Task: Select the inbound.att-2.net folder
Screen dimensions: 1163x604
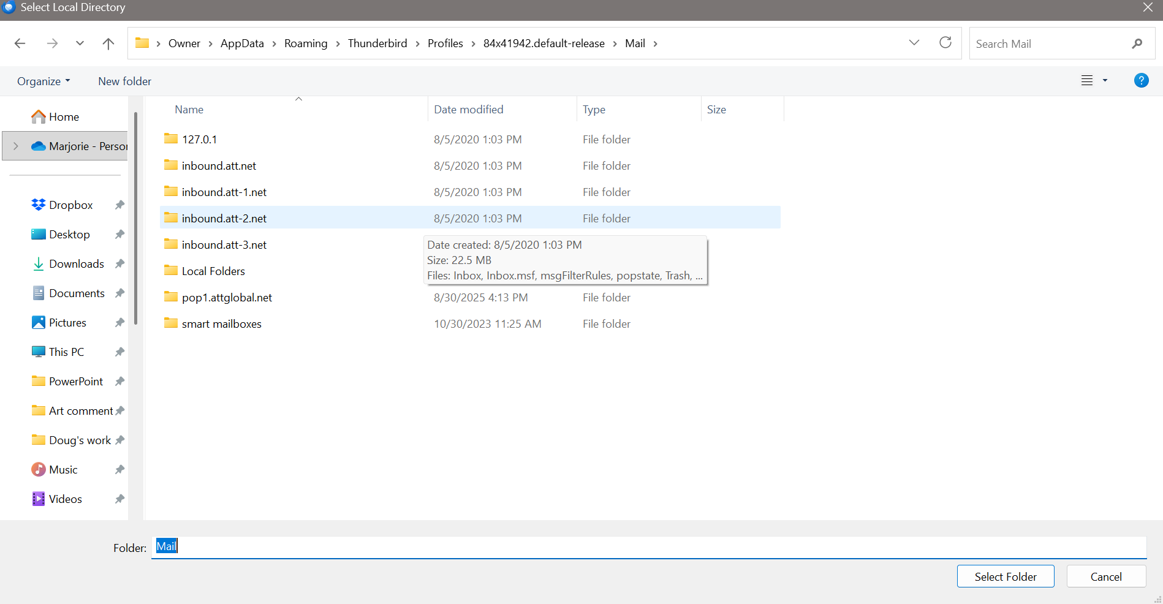Action: pyautogui.click(x=470, y=219)
